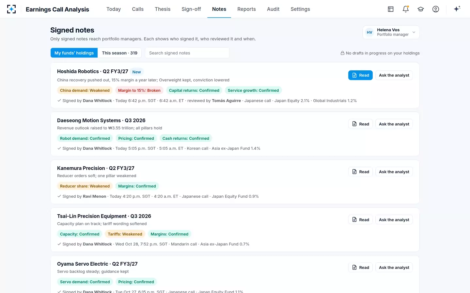The width and height of the screenshot is (470, 293).
Task: Read the Tsai-Lin Precision Equipment note
Action: [360, 220]
